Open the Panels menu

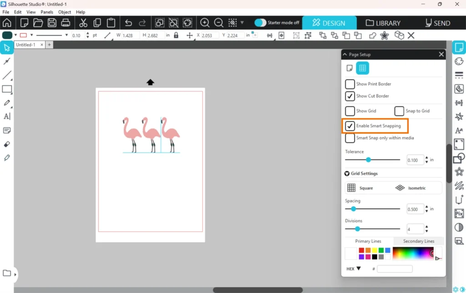(46, 12)
